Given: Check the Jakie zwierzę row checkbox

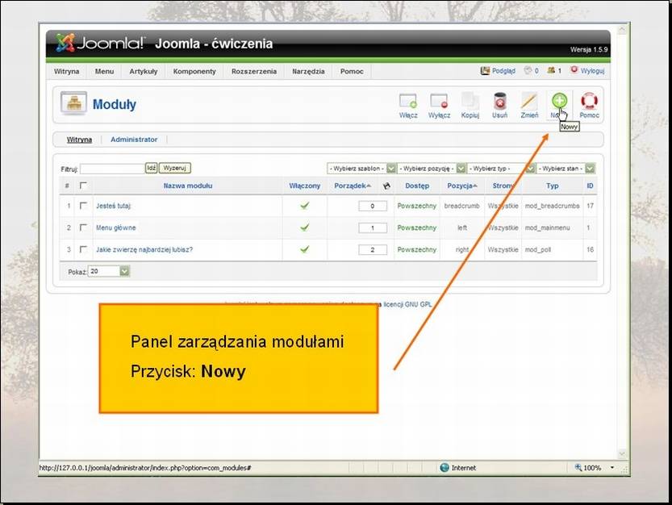Looking at the screenshot, I should tap(83, 249).
